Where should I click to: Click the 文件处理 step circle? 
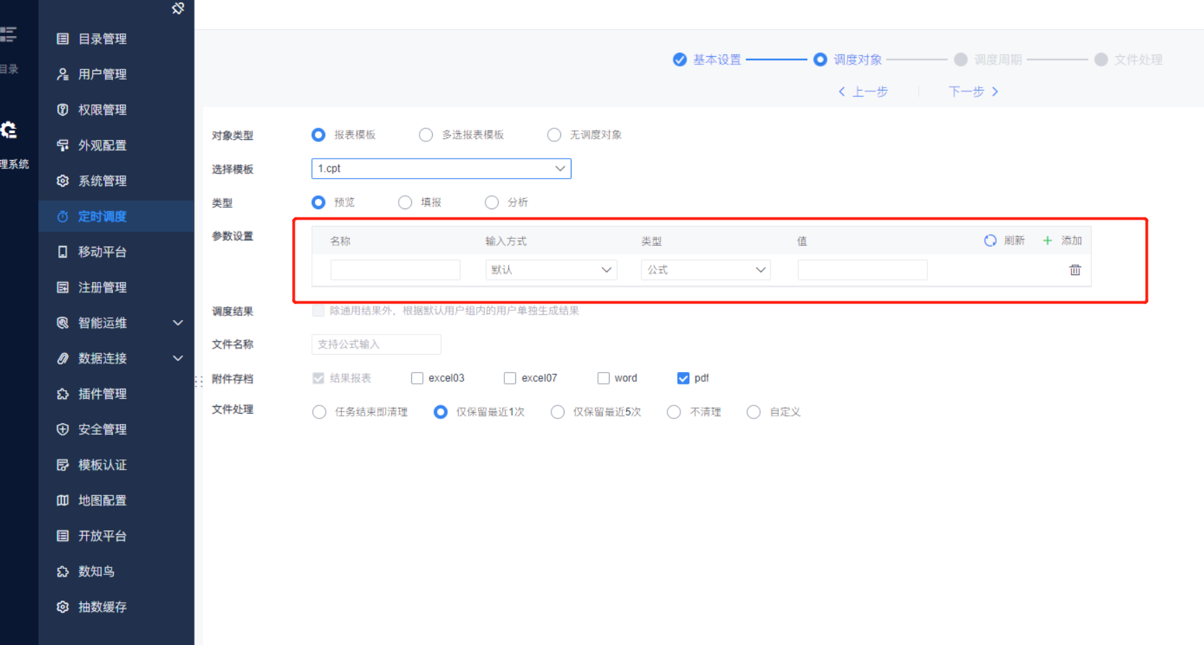1101,60
